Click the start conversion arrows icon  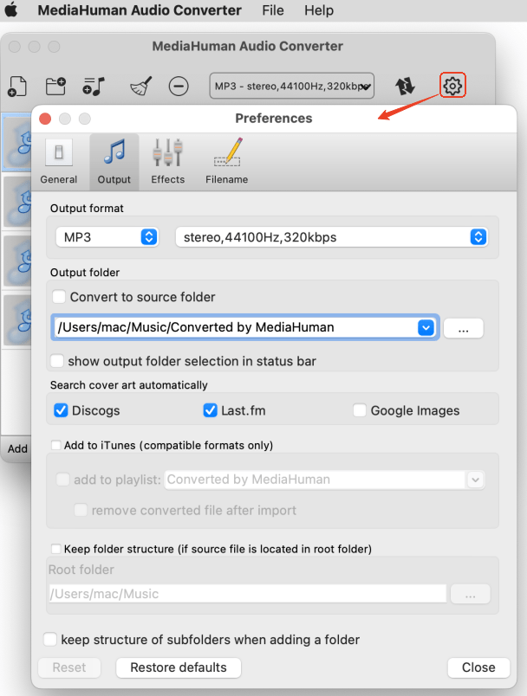click(x=405, y=86)
